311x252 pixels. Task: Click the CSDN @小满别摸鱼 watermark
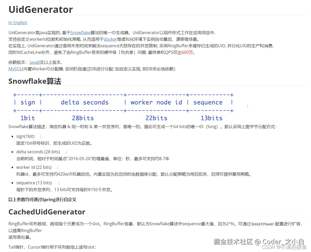[x=285, y=248]
